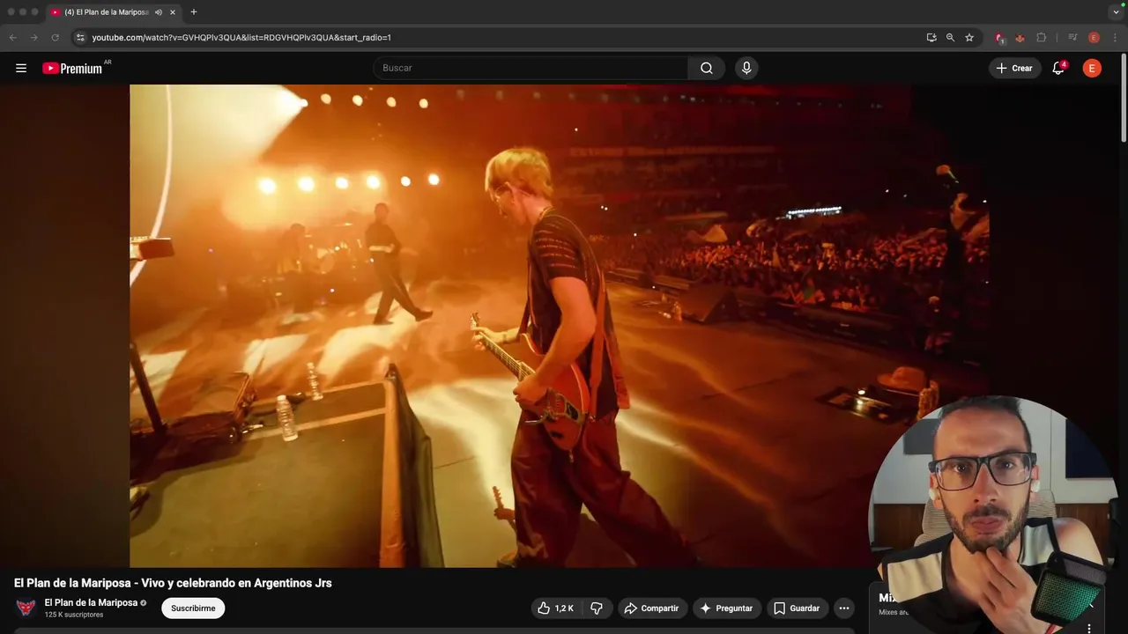The width and height of the screenshot is (1128, 634).
Task: Open the extensions puzzle icon
Action: coord(1042,38)
